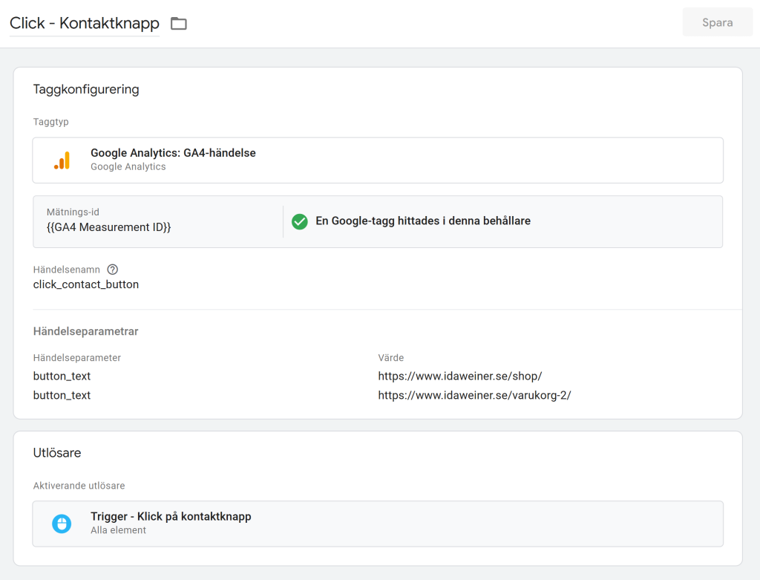Click the folder icon next to tag name

click(x=178, y=23)
